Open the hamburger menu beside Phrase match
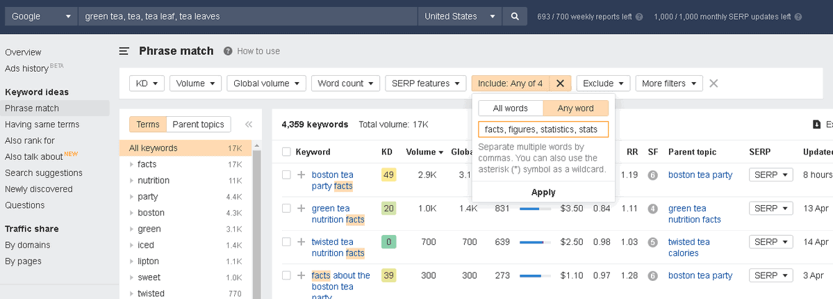 click(x=124, y=51)
